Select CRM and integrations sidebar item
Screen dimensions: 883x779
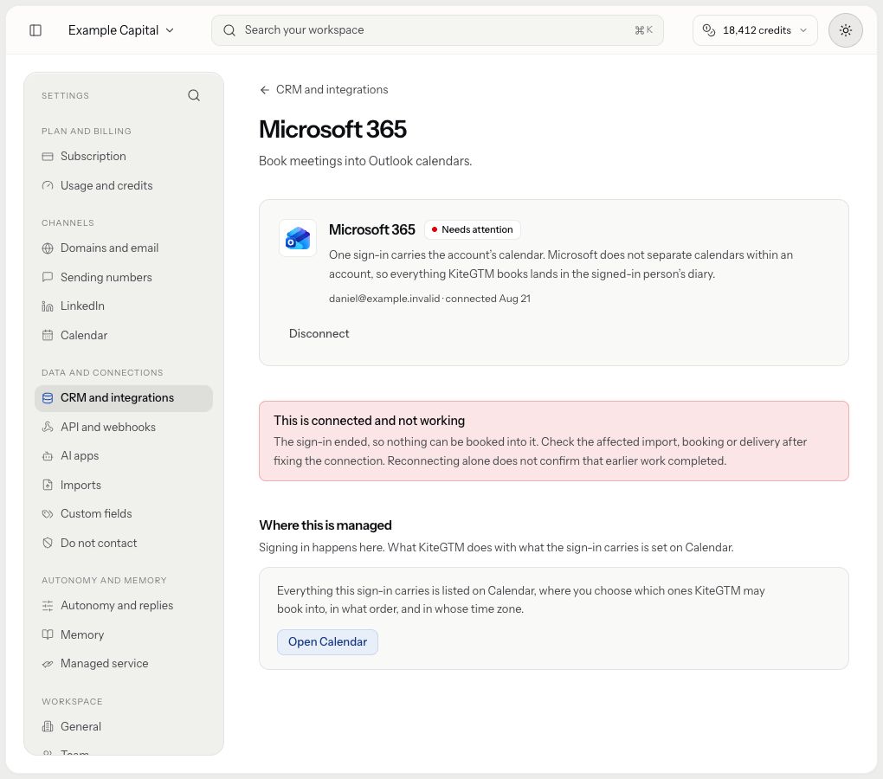[x=123, y=398]
